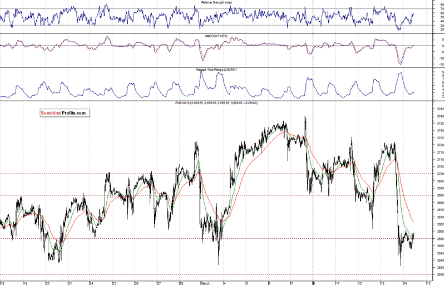This screenshot has height=285, width=445.
Task: Click the March date axis label
Action: pyautogui.click(x=205, y=283)
